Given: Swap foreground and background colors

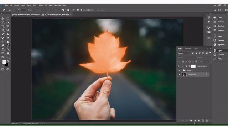Looking at the screenshot, I should click(x=8, y=61).
